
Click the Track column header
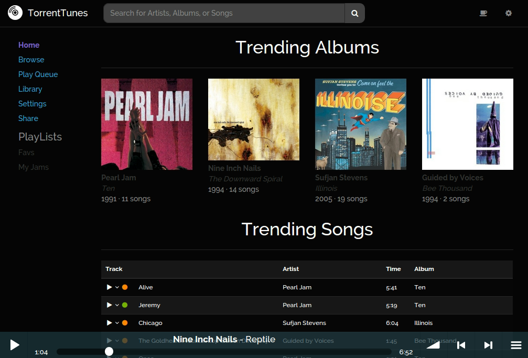[x=114, y=269]
